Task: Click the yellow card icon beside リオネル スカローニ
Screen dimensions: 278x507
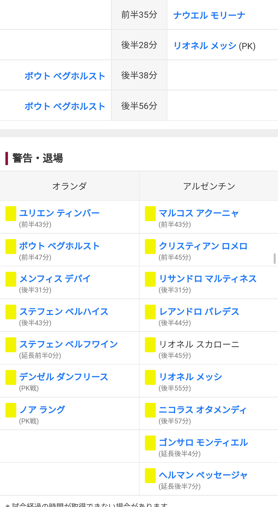Action: [x=150, y=345]
